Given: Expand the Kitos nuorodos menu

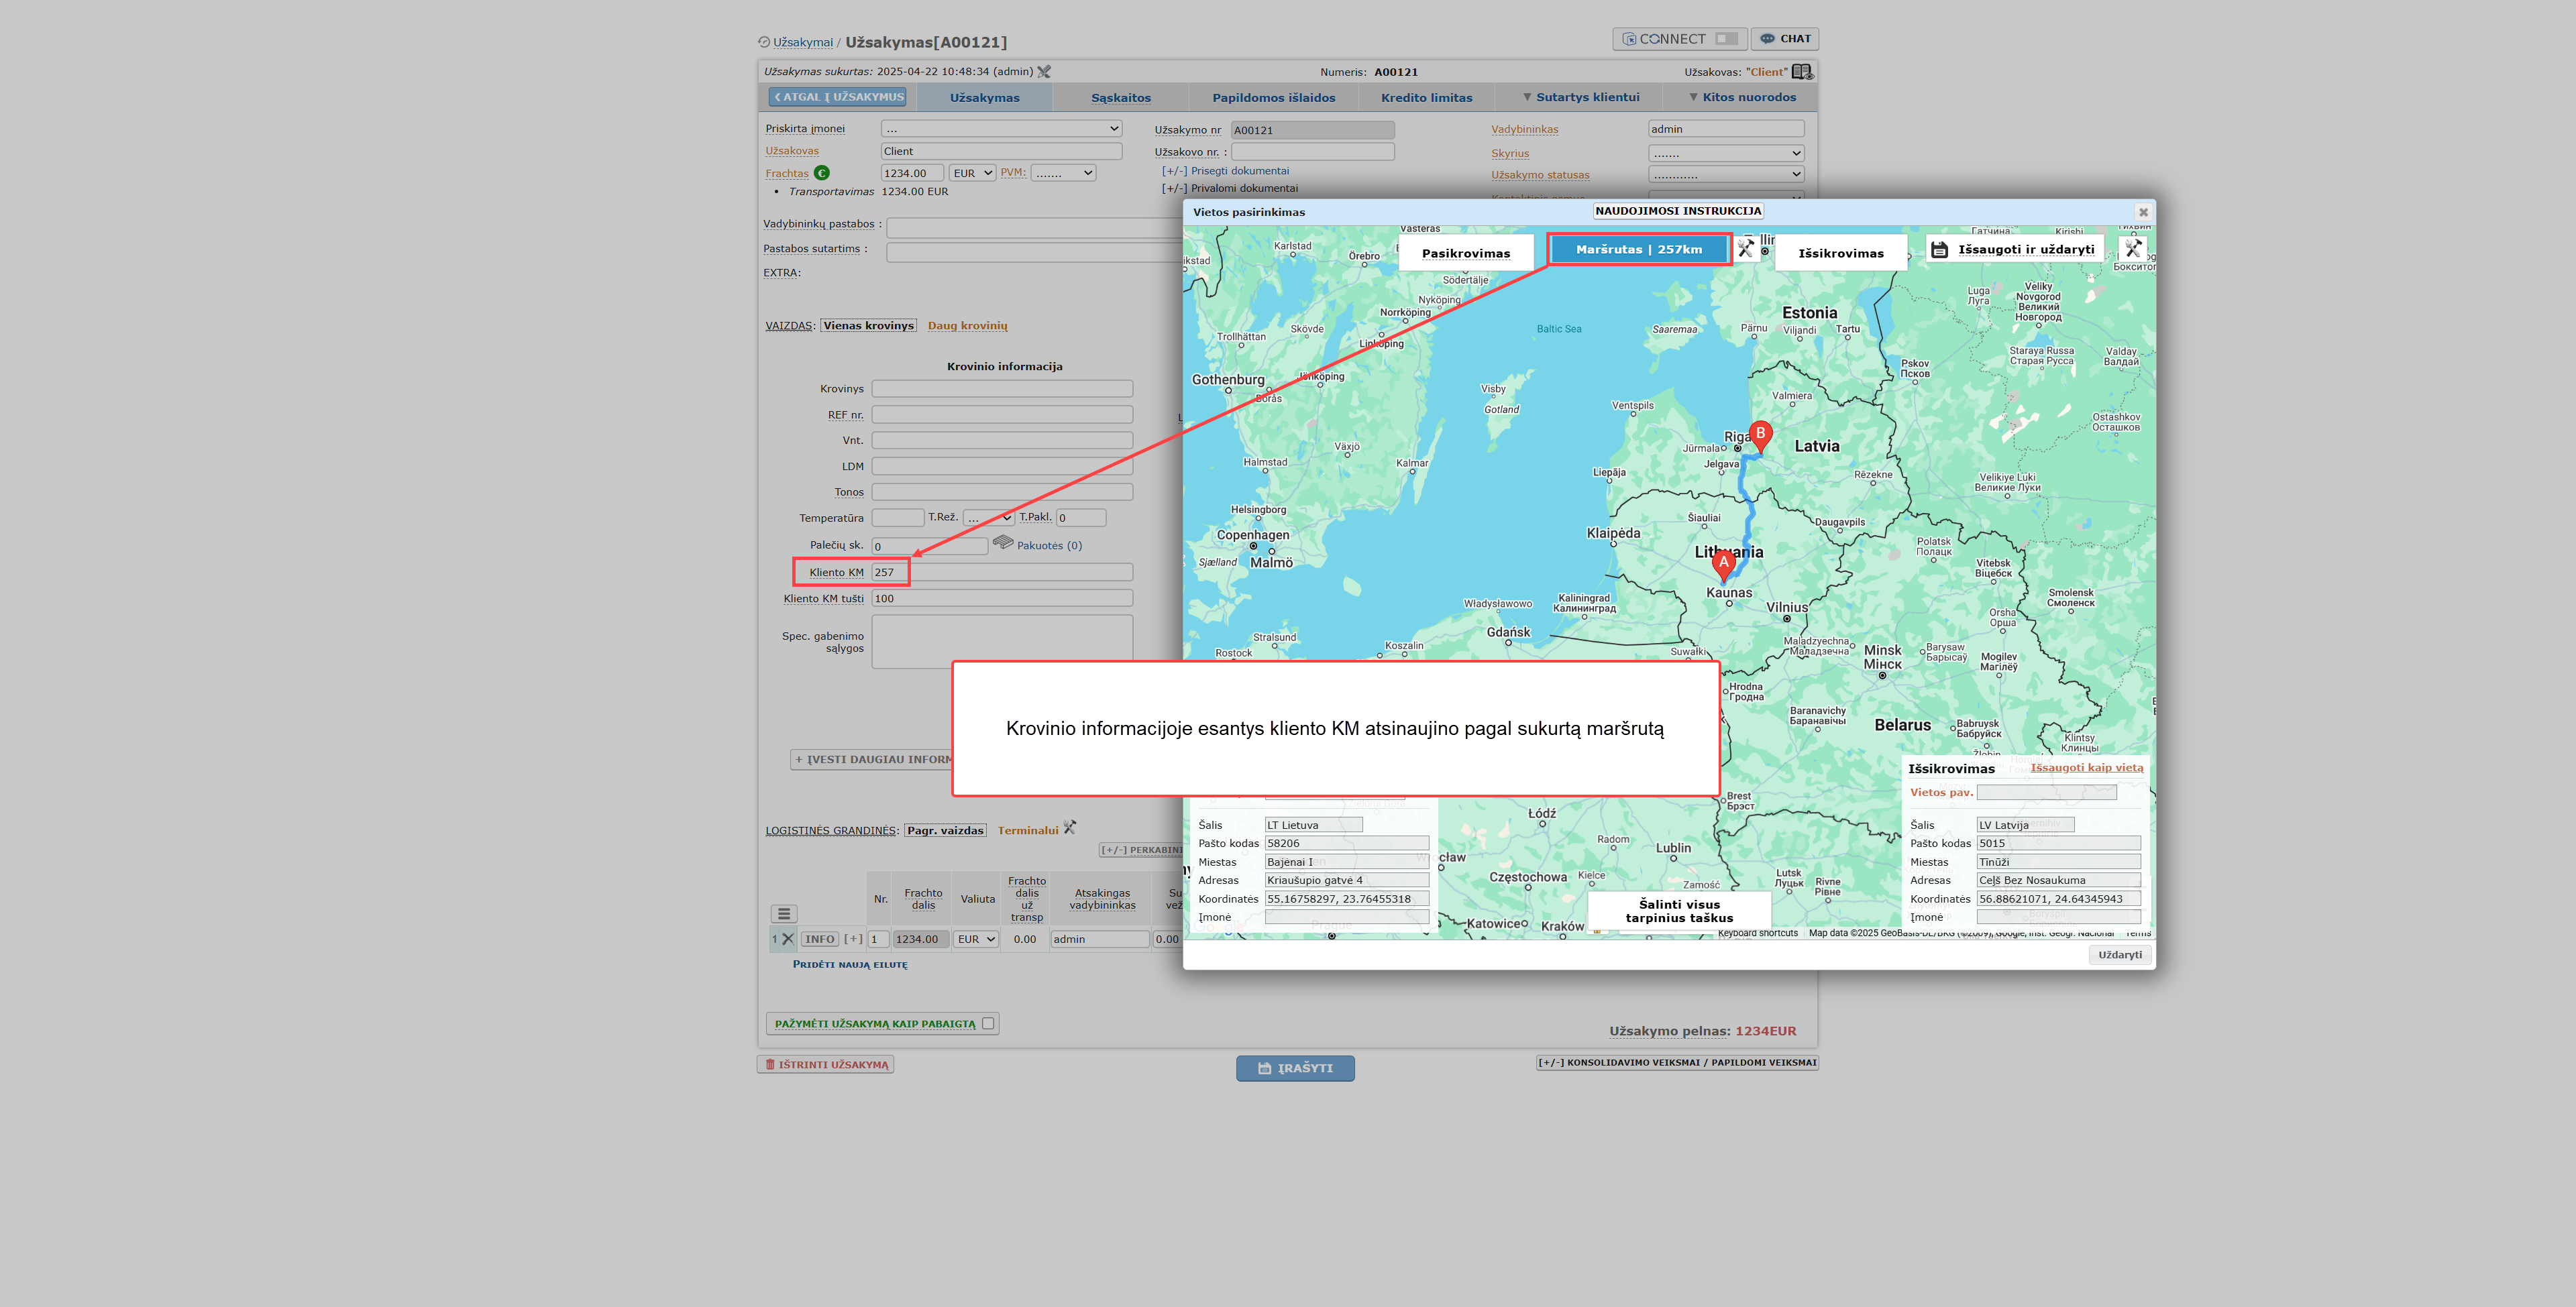Looking at the screenshot, I should tap(1742, 97).
